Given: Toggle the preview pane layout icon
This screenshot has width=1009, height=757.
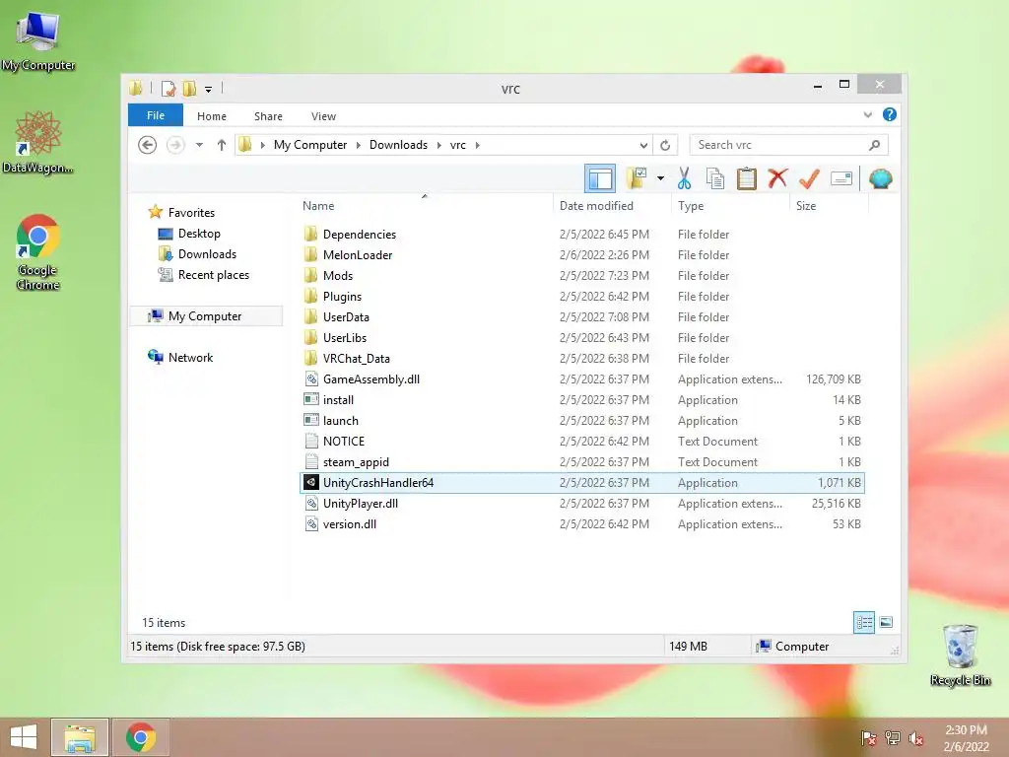Looking at the screenshot, I should click(600, 178).
